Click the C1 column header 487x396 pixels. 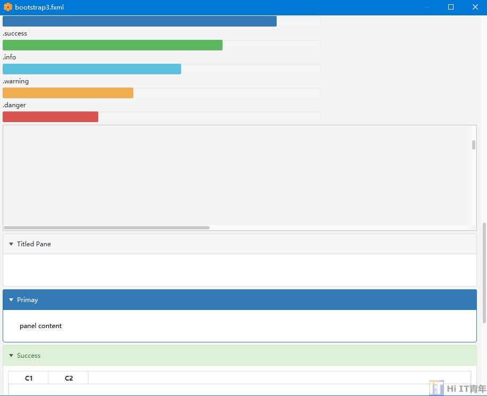pos(29,378)
